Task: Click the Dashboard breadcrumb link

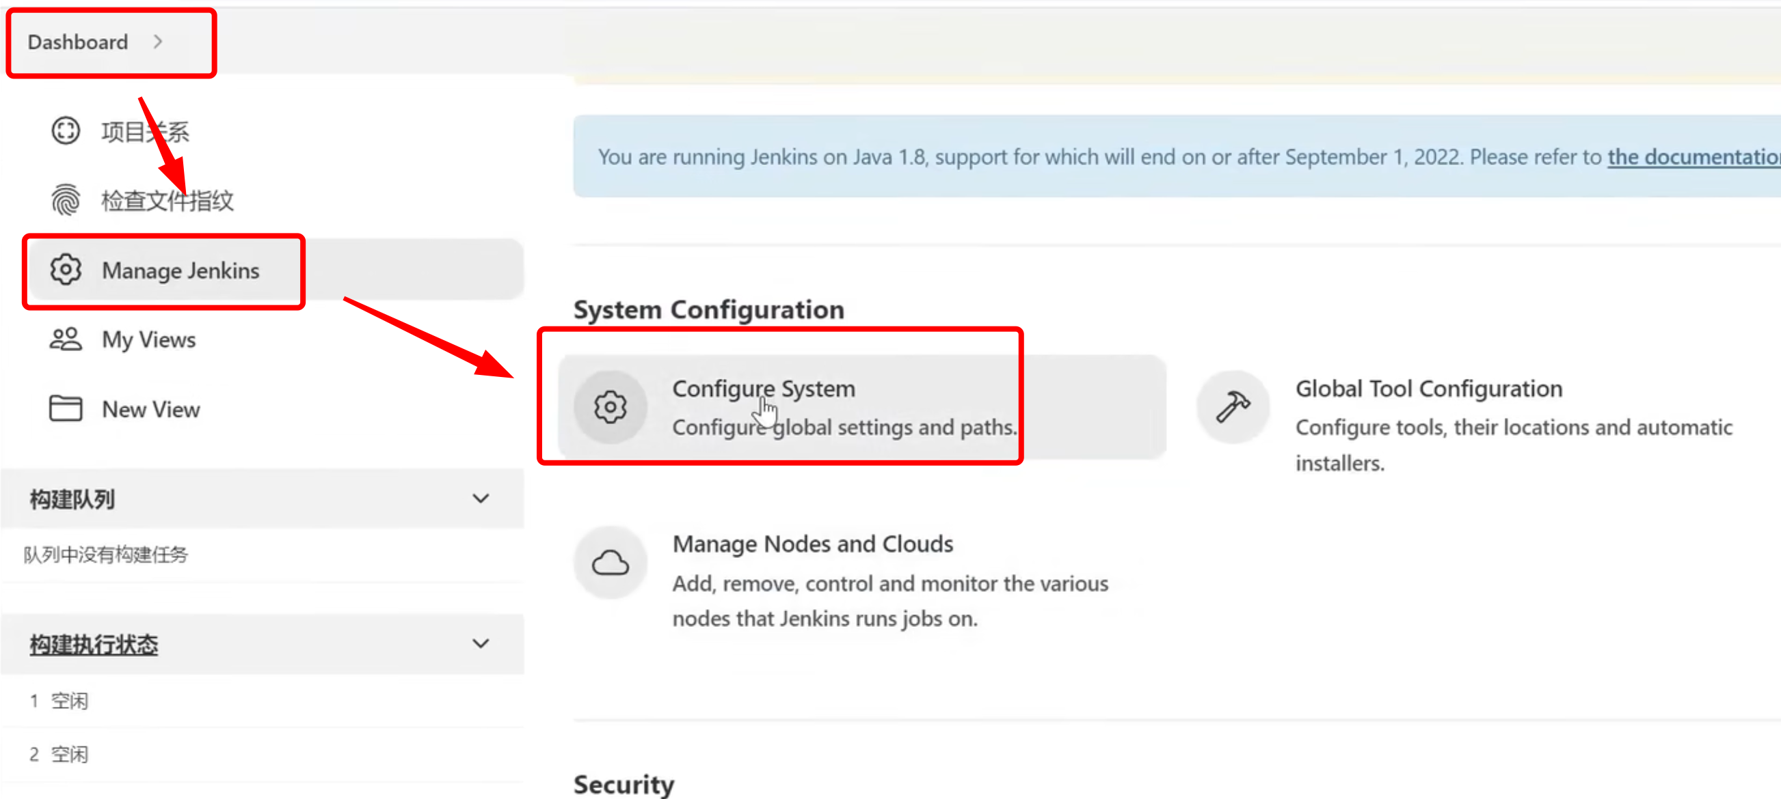Action: click(x=77, y=42)
